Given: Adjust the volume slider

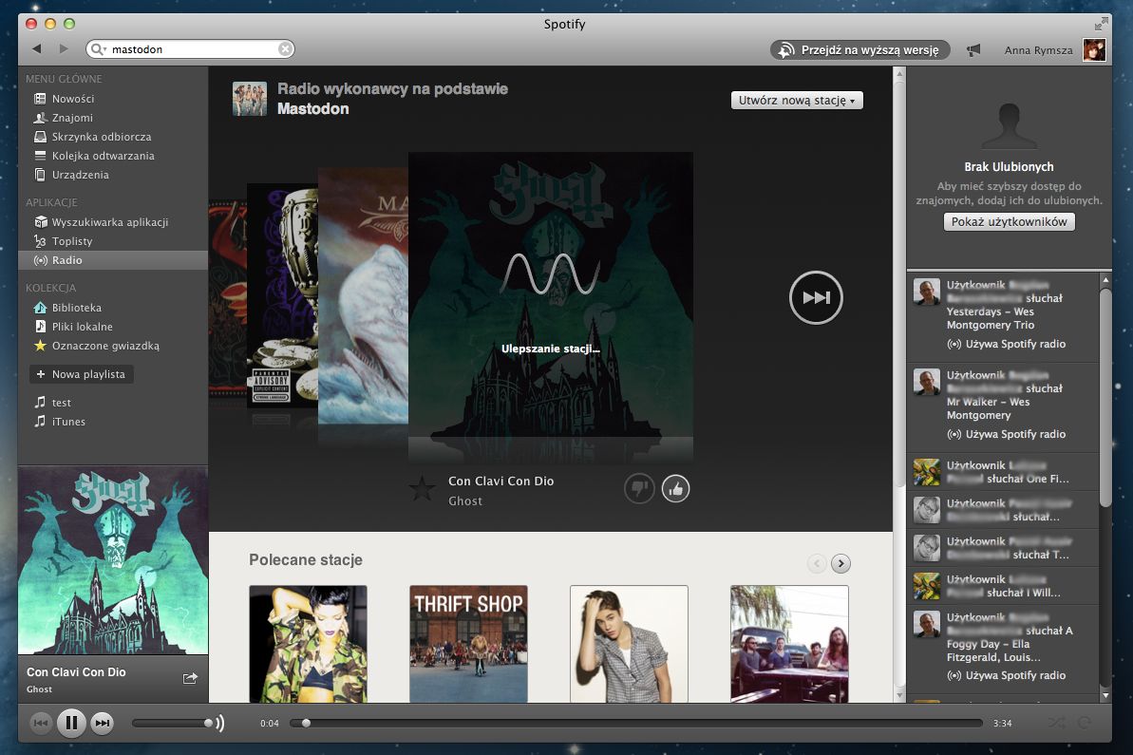Looking at the screenshot, I should pyautogui.click(x=172, y=723).
